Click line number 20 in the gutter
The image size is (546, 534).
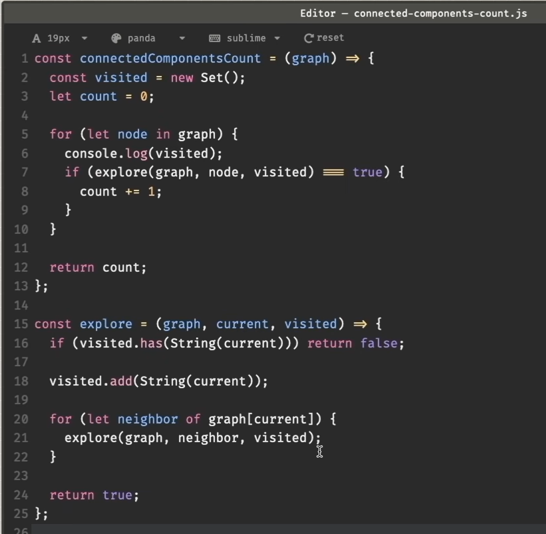[21, 419]
